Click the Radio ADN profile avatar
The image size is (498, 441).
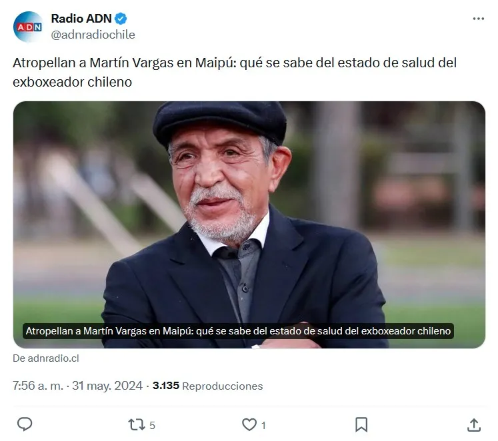point(28,27)
